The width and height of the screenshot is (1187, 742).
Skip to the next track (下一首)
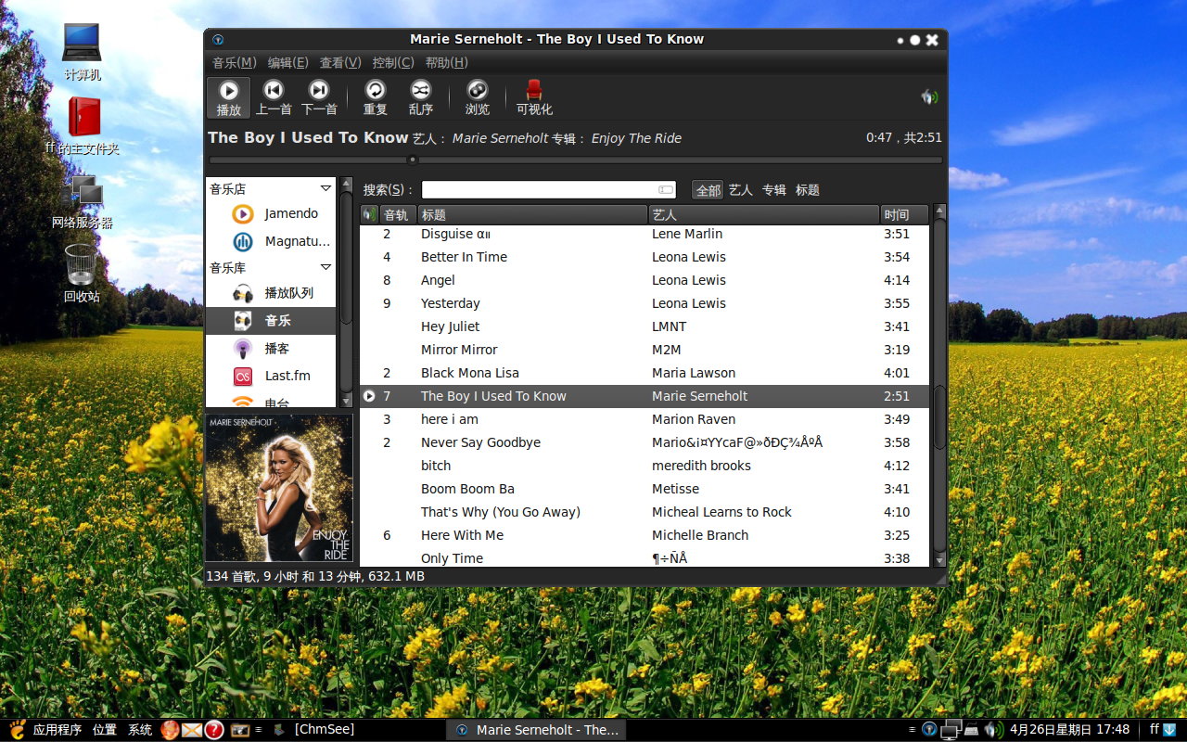pyautogui.click(x=319, y=98)
